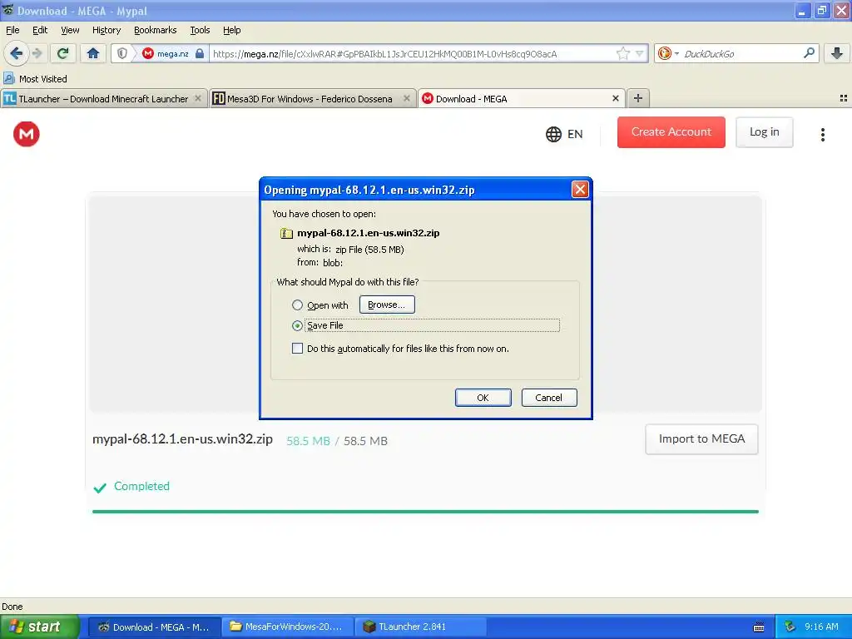The width and height of the screenshot is (852, 639).
Task: Open the File menu
Action: [x=12, y=30]
